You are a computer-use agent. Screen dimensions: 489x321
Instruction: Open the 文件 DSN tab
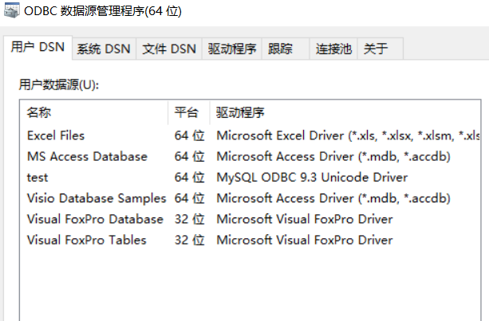169,49
